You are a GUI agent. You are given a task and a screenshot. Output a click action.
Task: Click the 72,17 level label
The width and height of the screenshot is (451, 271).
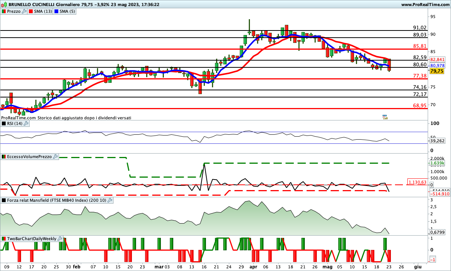[420, 94]
